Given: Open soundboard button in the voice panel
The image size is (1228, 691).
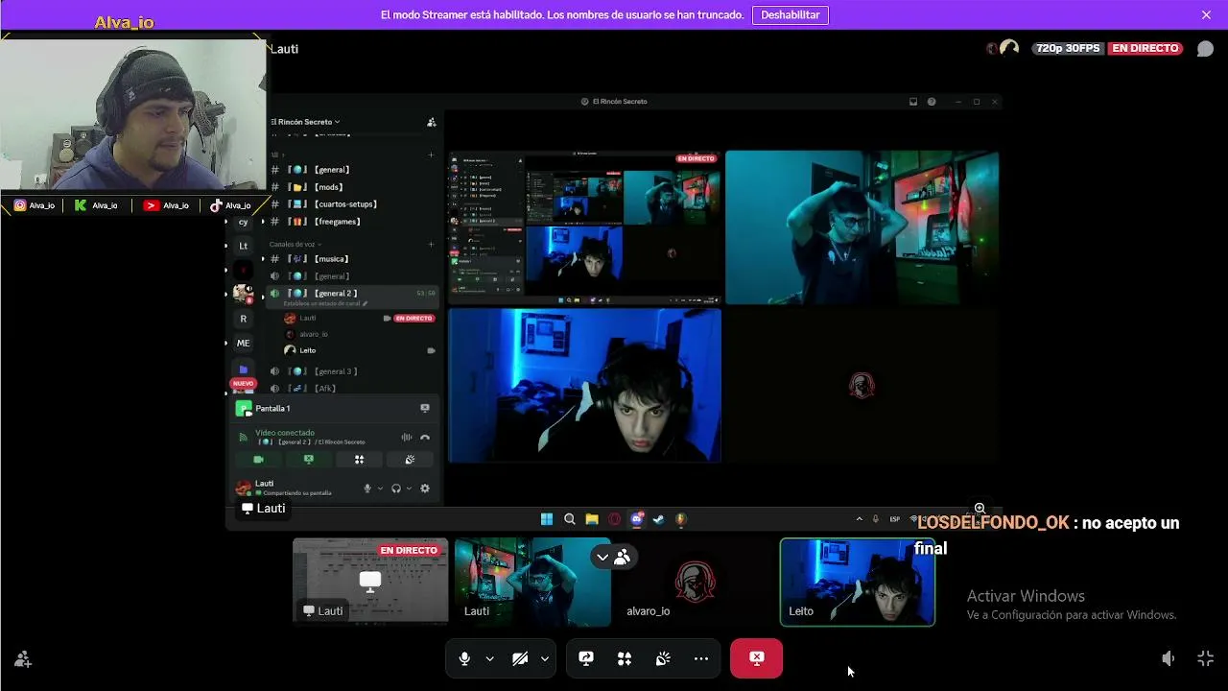Looking at the screenshot, I should (410, 460).
